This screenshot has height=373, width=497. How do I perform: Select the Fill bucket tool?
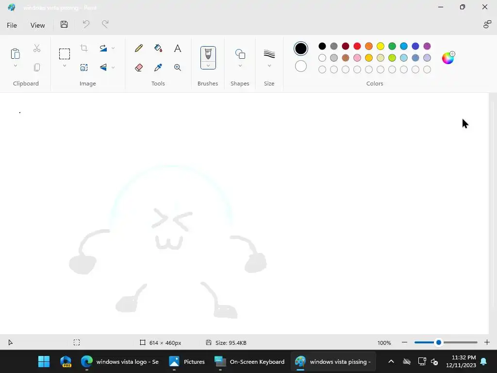[x=158, y=48]
